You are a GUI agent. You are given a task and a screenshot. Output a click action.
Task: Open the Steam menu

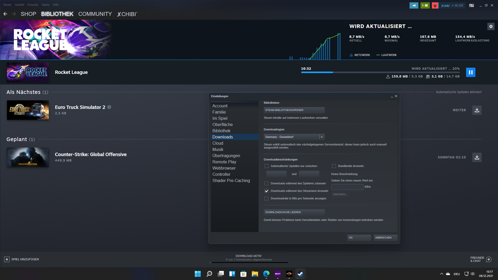point(7,5)
